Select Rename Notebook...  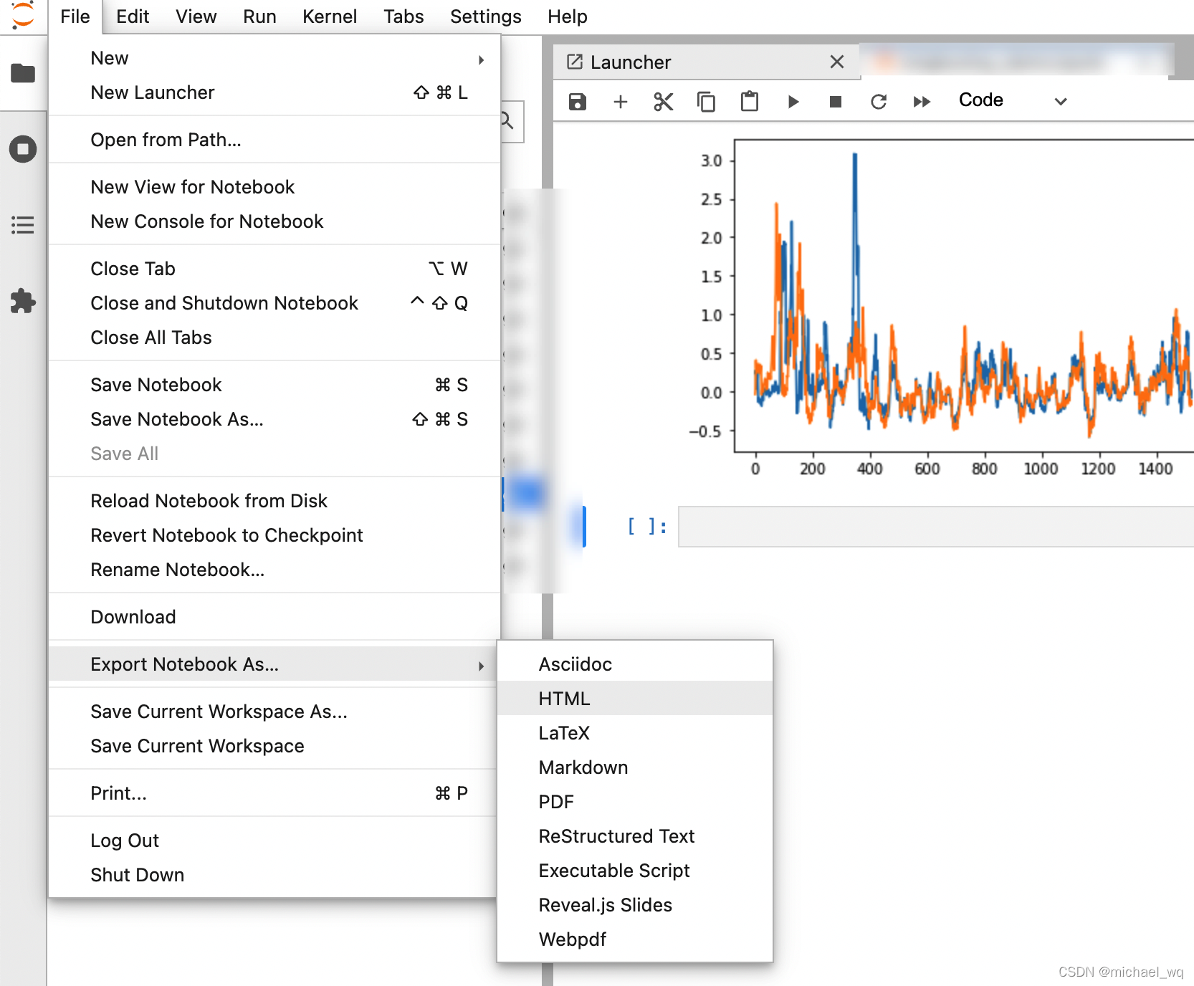[274, 570]
